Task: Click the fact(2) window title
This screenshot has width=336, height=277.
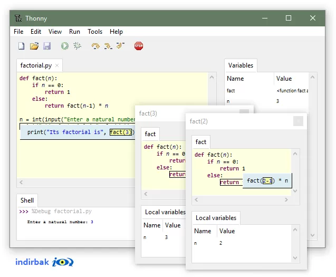Action: pos(199,121)
